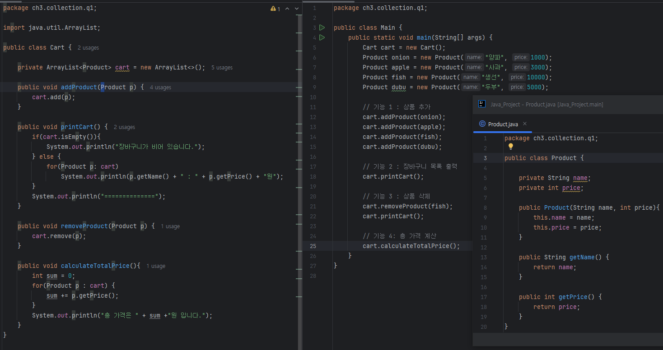This screenshot has height=350, width=663.
Task: Click 'cart.remove(p);' statement in Cart
Action: point(59,236)
